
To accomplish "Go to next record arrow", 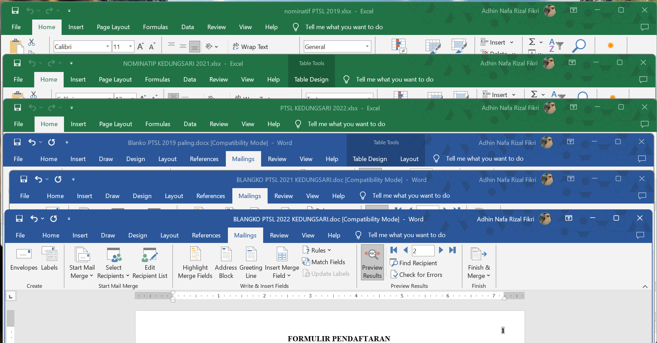I will 441,250.
